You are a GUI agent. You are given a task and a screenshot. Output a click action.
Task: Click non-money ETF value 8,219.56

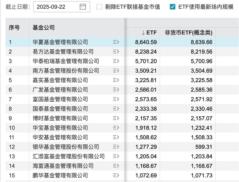pyautogui.click(x=201, y=52)
